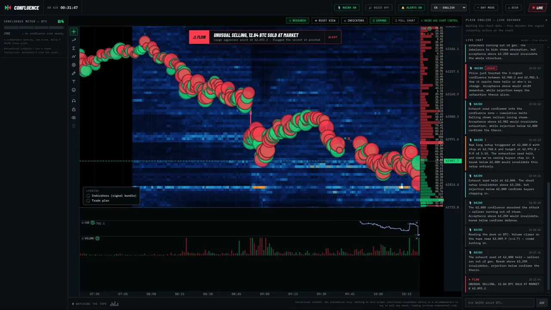Screen dimensions: 551x310
Task: Switch to DAY MODE
Action: 486,8
